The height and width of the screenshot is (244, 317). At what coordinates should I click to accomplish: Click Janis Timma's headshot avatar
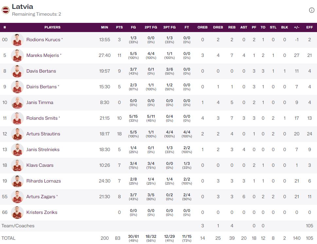click(x=17, y=103)
